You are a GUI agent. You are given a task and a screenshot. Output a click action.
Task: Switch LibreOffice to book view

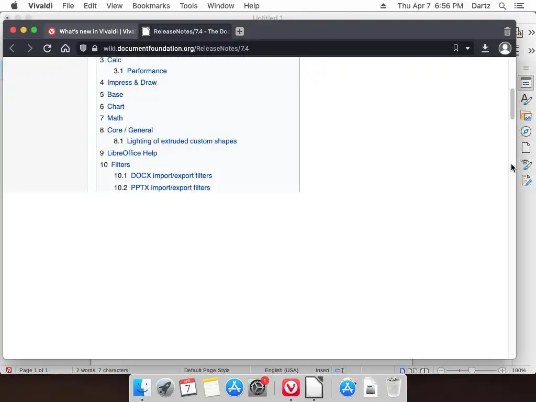424,370
